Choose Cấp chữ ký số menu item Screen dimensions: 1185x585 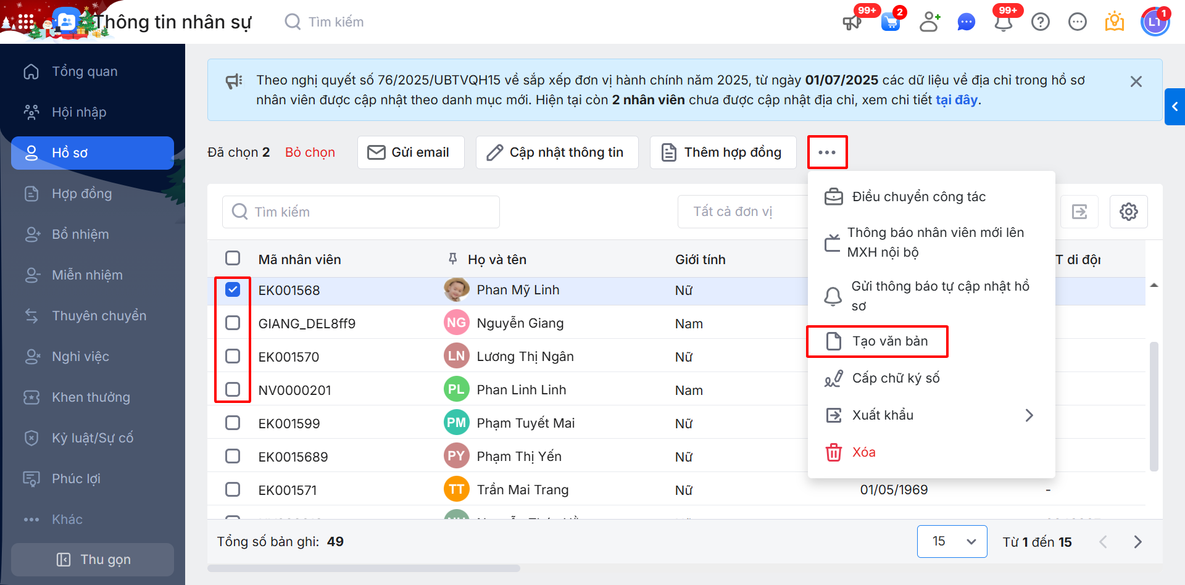tap(931, 378)
